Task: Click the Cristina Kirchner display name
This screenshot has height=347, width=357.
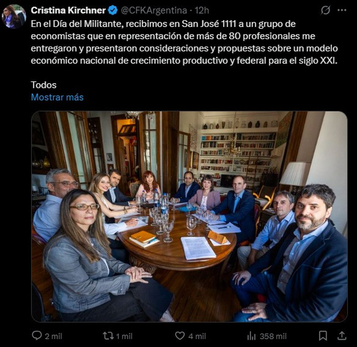Action: tap(68, 10)
